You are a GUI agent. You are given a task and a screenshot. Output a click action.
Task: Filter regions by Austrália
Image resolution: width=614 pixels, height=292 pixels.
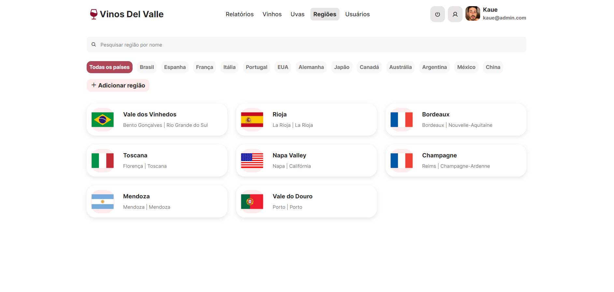pos(400,67)
